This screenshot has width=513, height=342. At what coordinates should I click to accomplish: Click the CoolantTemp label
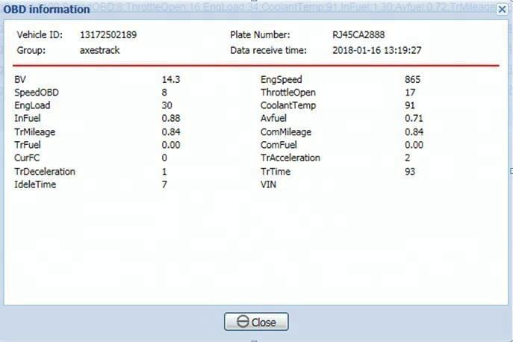point(288,105)
